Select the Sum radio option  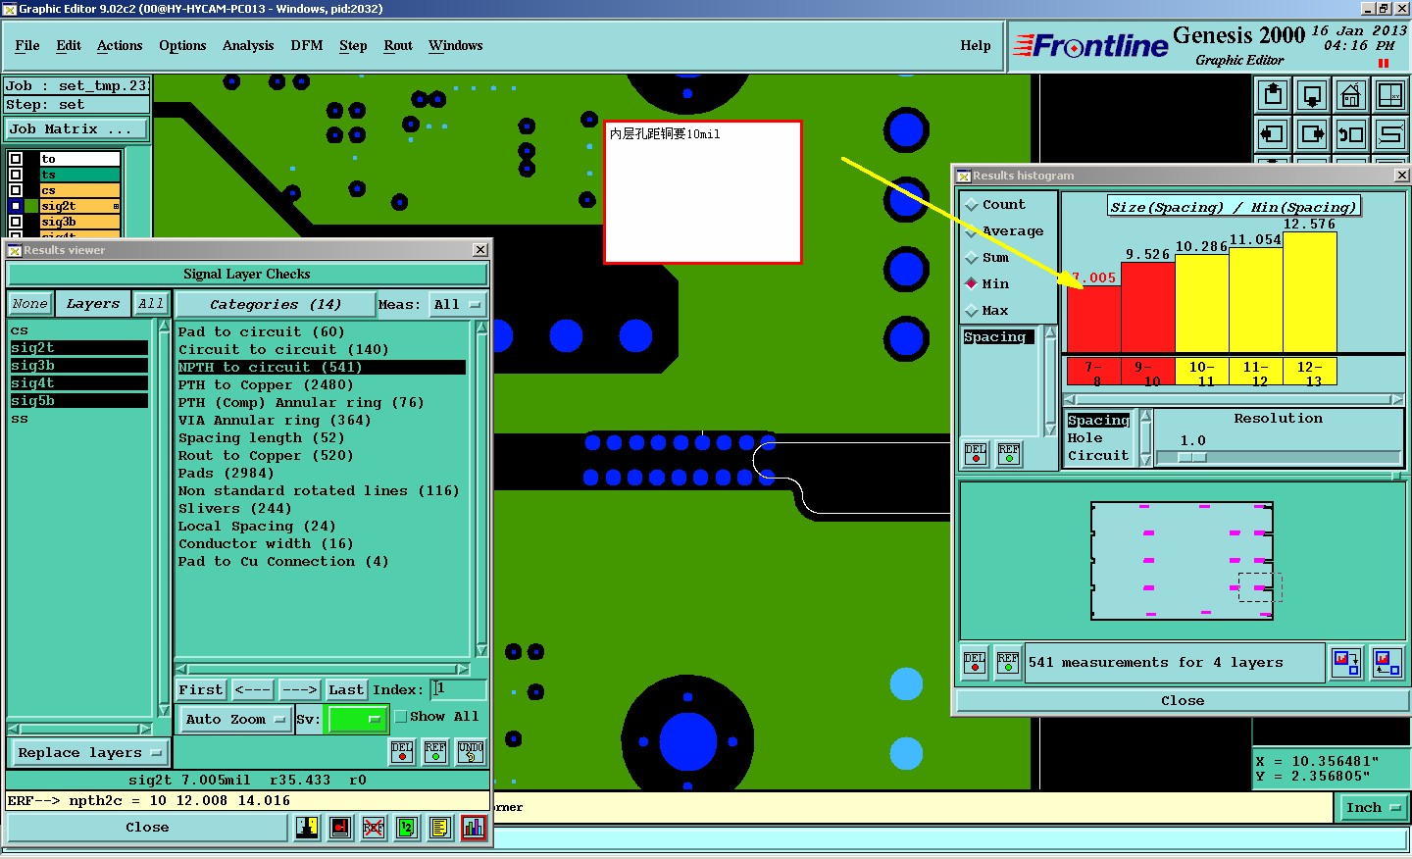click(987, 257)
